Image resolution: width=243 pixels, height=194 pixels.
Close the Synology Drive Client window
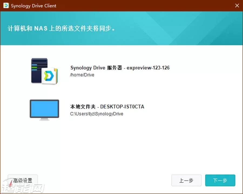(x=237, y=6)
